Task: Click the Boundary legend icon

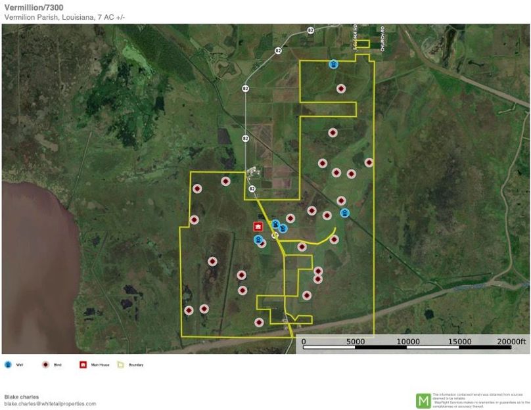Action: 120,364
